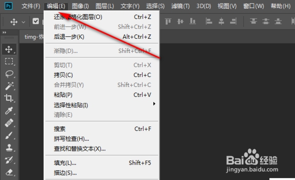This screenshot has width=295, height=180.
Task: Open the 滤镜(T) menu
Action: tap(180, 6)
